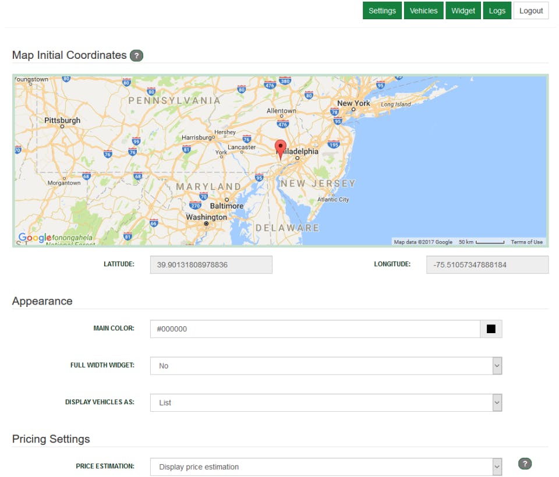Switch to the Vehicles tab

click(x=423, y=10)
